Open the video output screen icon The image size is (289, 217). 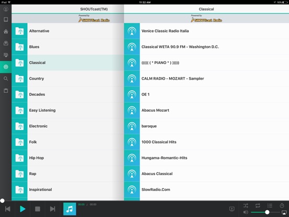232,209
